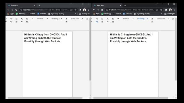Open blue Heading 2 dropdown in right window

pos(143,19)
